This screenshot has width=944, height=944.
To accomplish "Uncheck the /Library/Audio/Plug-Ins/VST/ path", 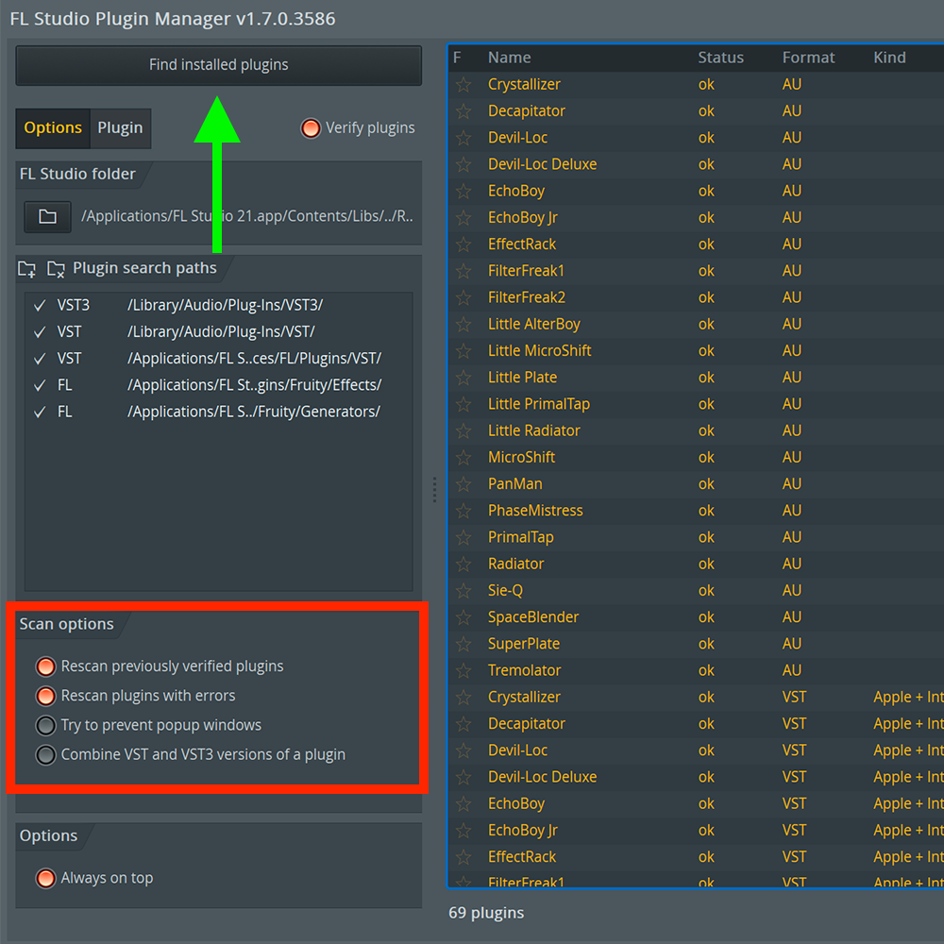I will [40, 332].
